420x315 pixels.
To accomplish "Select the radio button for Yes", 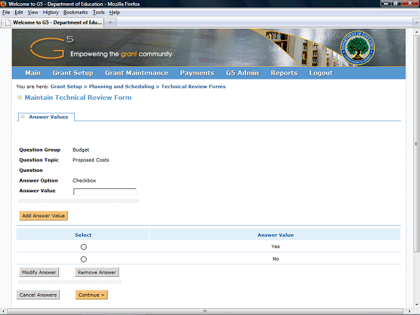I will tap(83, 247).
